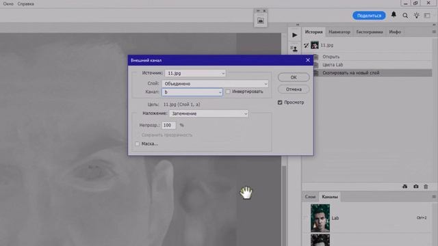
Task: Open the Справка menu
Action: pyautogui.click(x=26, y=4)
